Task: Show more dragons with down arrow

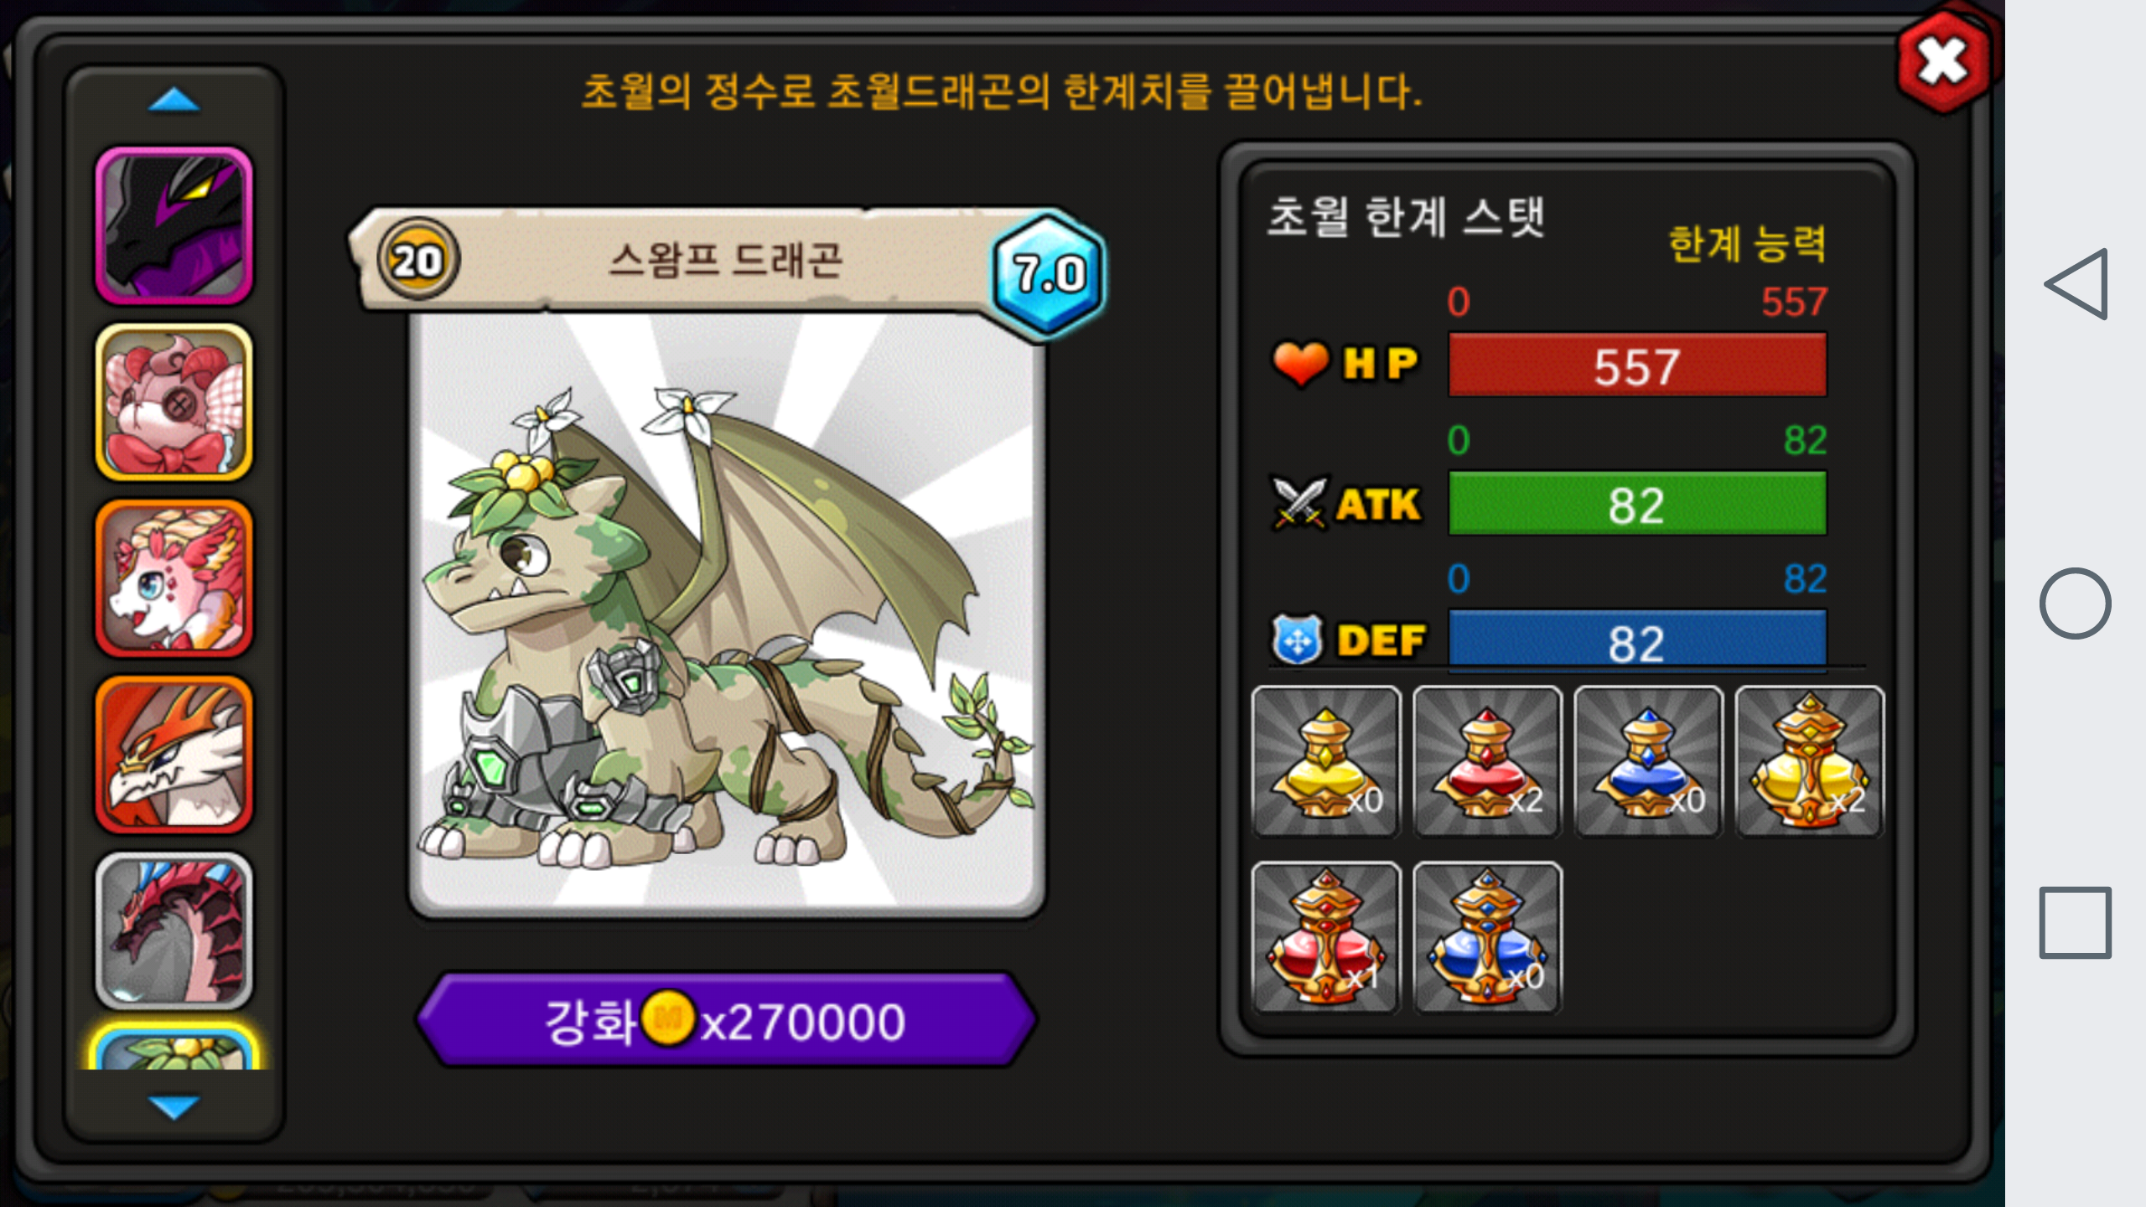Action: tap(174, 1106)
